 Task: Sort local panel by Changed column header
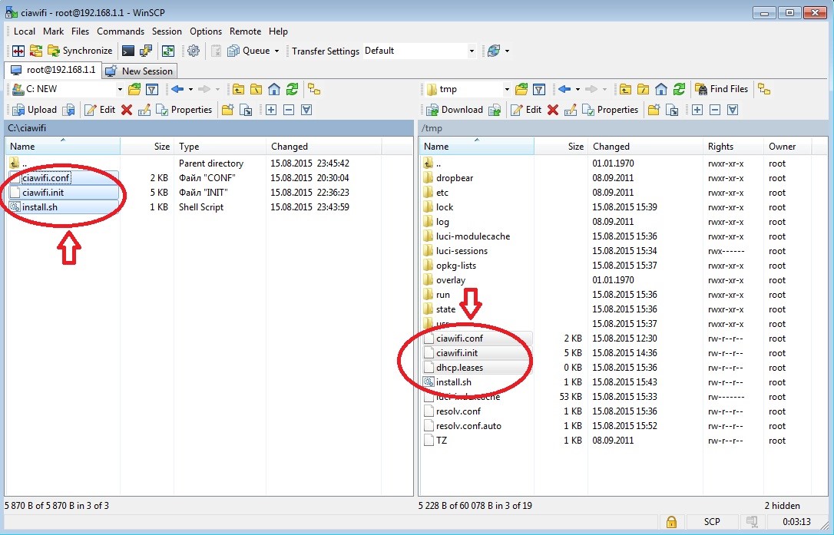323,147
